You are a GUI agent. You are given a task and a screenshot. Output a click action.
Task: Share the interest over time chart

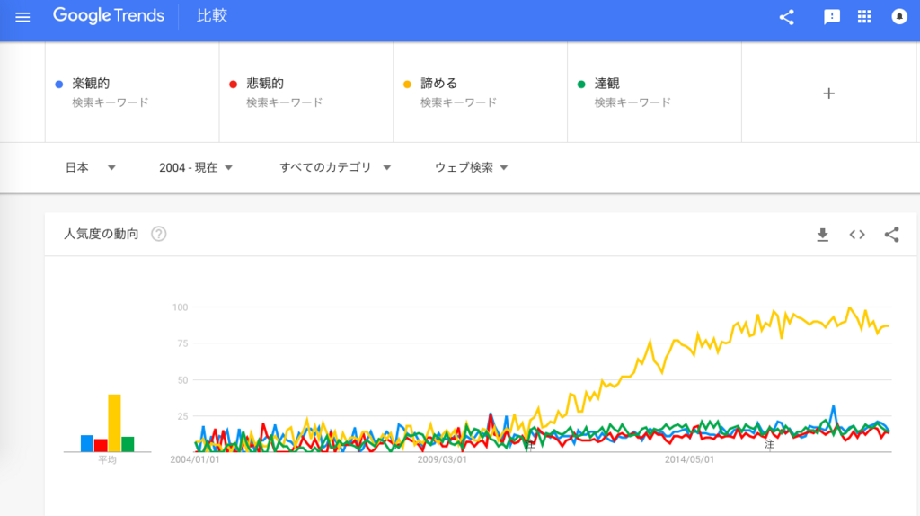[891, 235]
